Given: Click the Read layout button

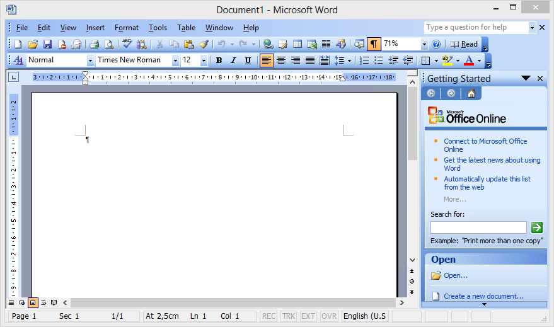Looking at the screenshot, I should 465,44.
